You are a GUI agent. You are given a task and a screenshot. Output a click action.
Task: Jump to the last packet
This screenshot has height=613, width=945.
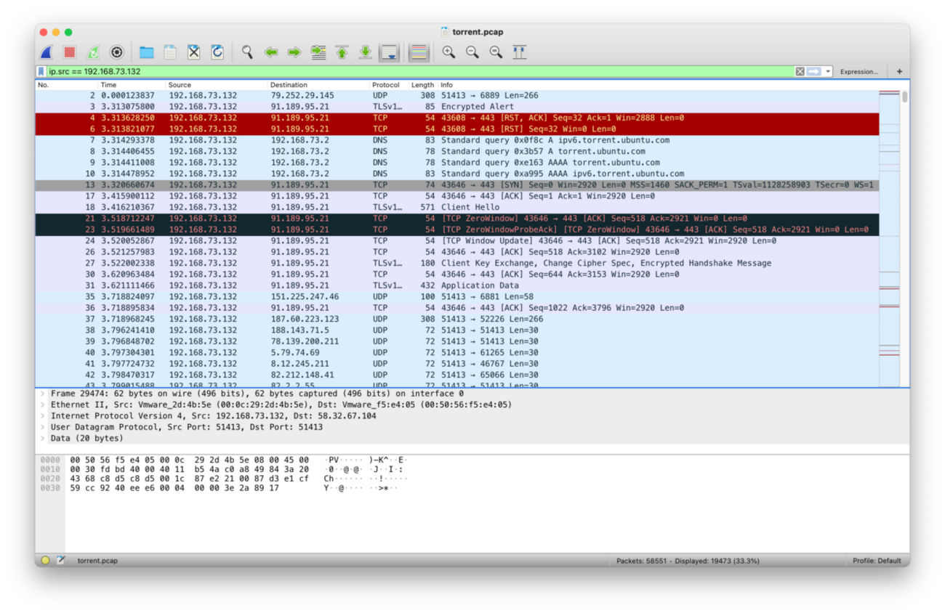[366, 52]
